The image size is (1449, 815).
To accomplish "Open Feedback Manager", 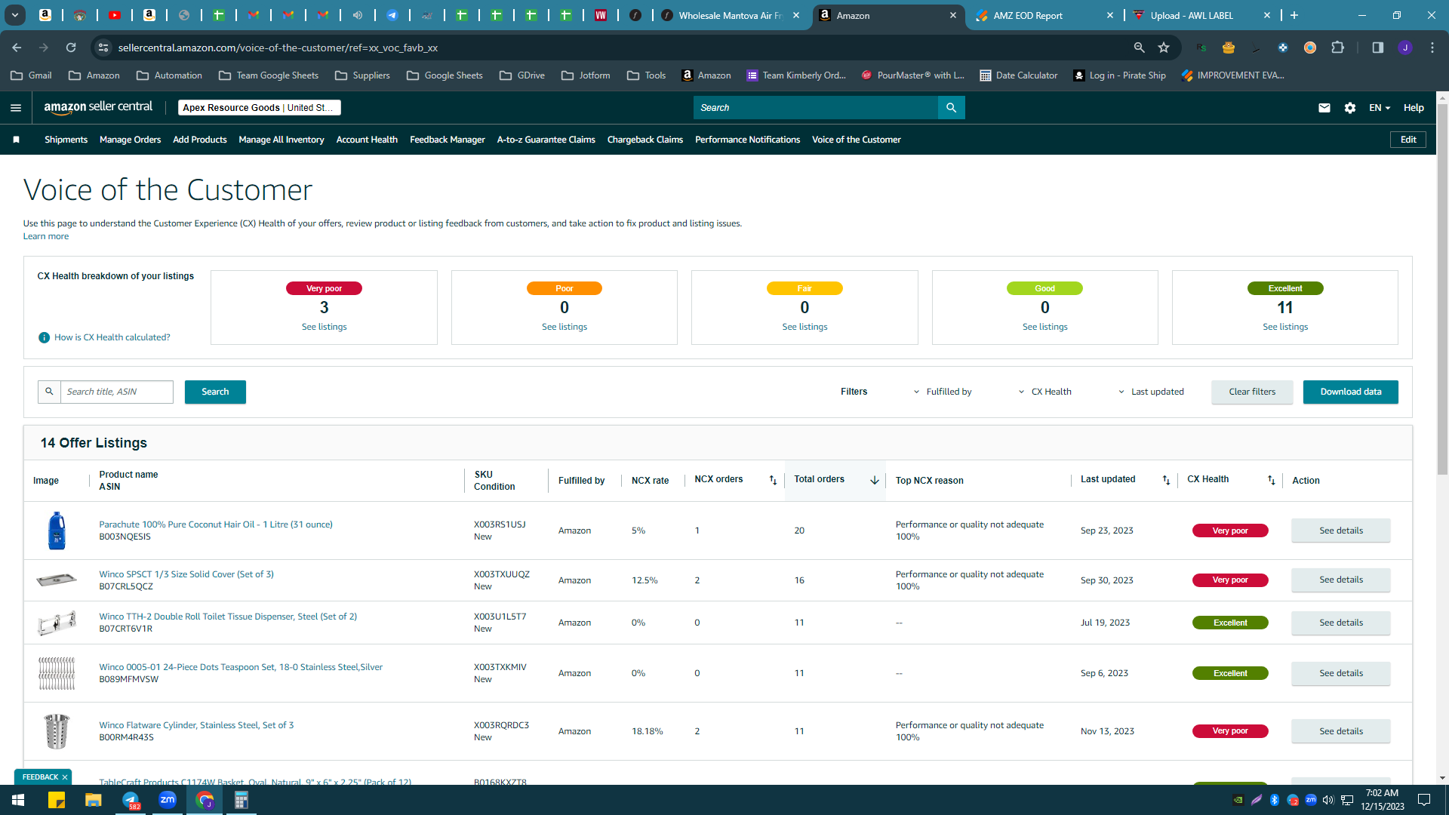I will (x=447, y=140).
